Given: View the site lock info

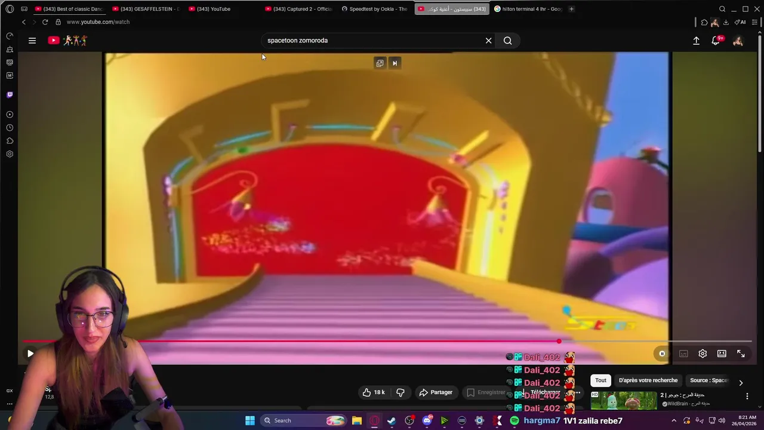Looking at the screenshot, I should (58, 22).
